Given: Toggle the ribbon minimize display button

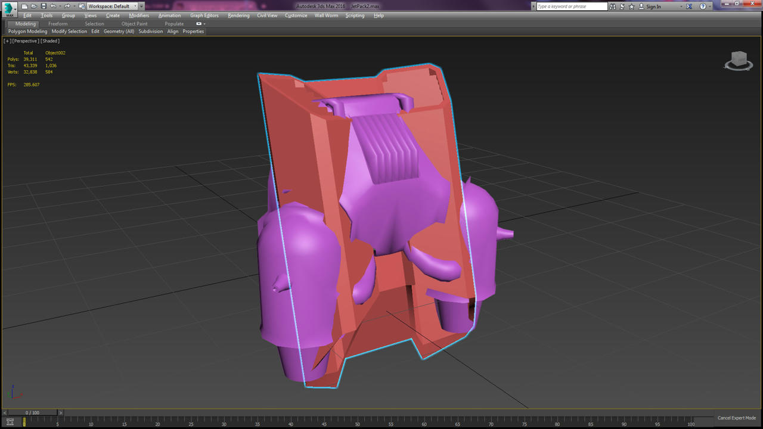Looking at the screenshot, I should 200,24.
